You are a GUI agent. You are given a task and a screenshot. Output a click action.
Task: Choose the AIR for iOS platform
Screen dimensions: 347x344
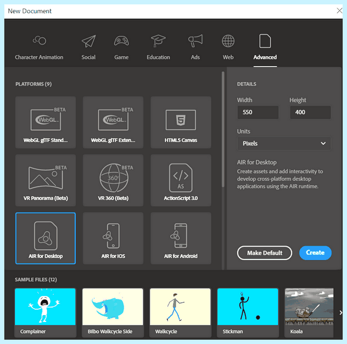click(113, 238)
